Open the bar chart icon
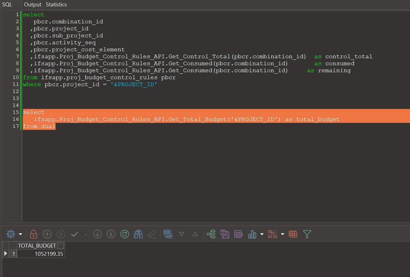This screenshot has width=410, height=277. click(x=252, y=234)
